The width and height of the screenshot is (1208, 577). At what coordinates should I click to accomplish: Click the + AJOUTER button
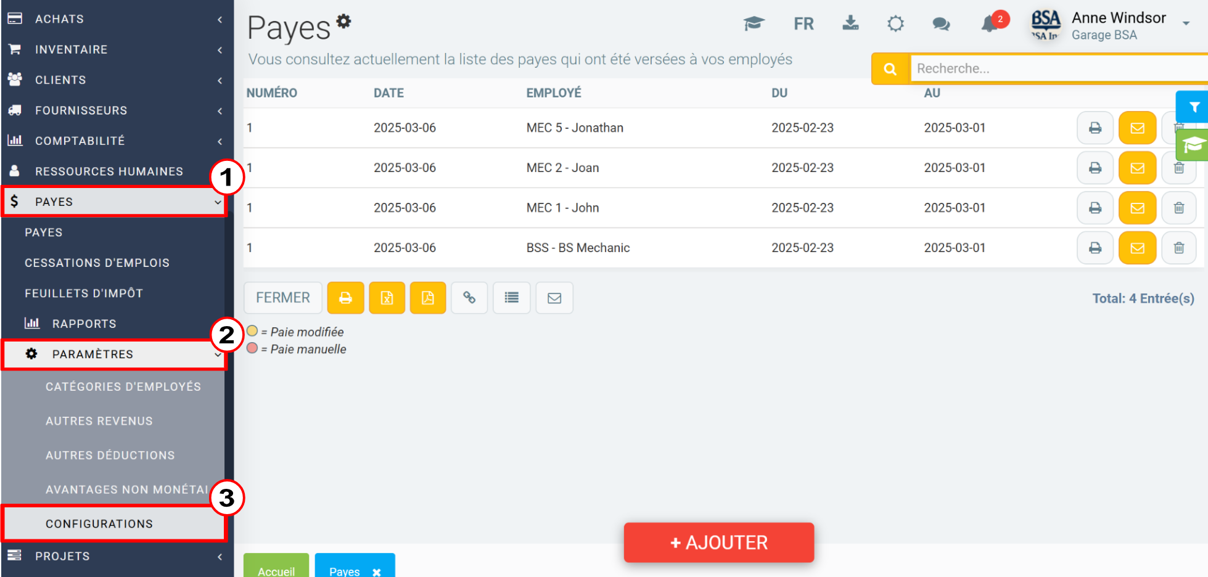[718, 542]
